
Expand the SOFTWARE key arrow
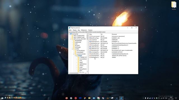point(72,47)
